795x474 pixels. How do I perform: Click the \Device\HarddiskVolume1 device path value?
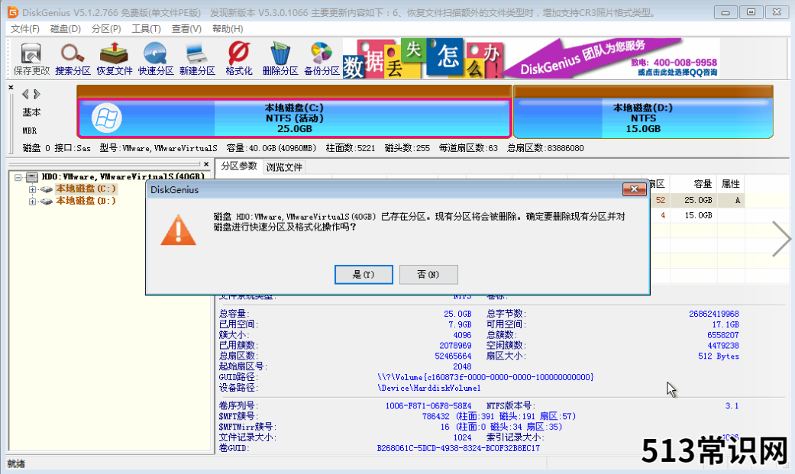click(429, 388)
